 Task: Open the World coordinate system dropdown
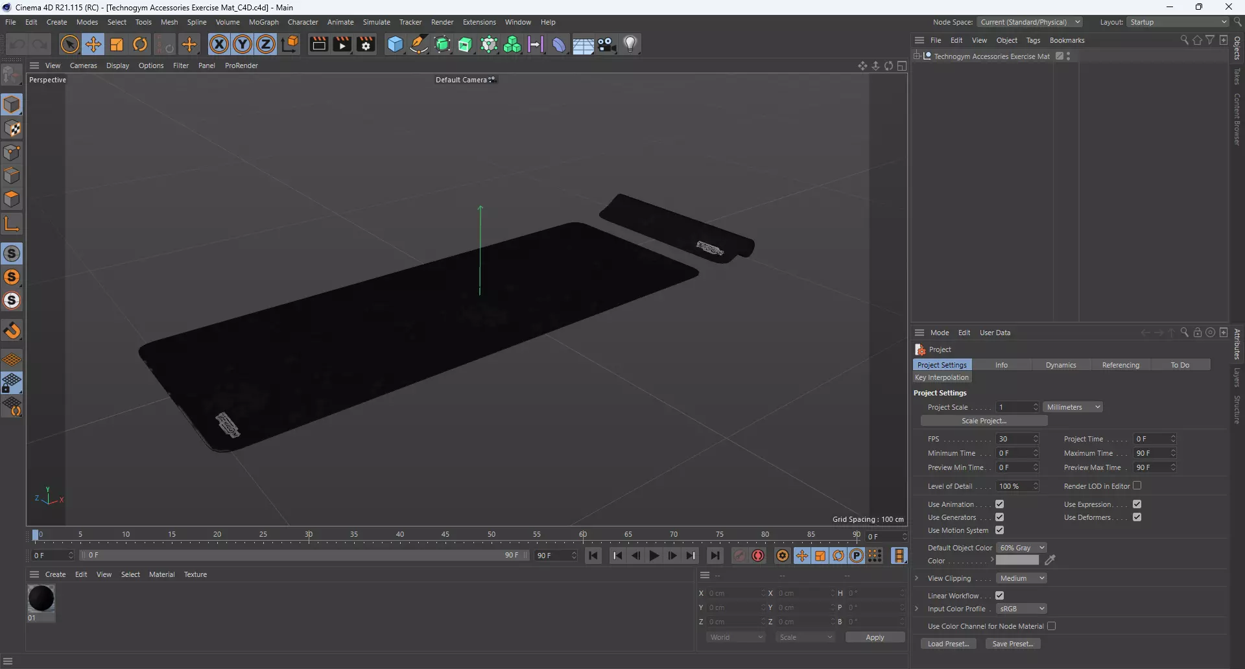(x=736, y=637)
